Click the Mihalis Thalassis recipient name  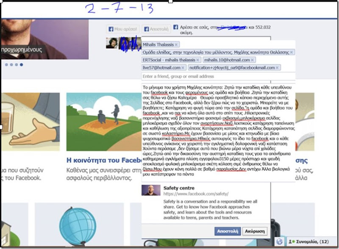click(x=158, y=45)
